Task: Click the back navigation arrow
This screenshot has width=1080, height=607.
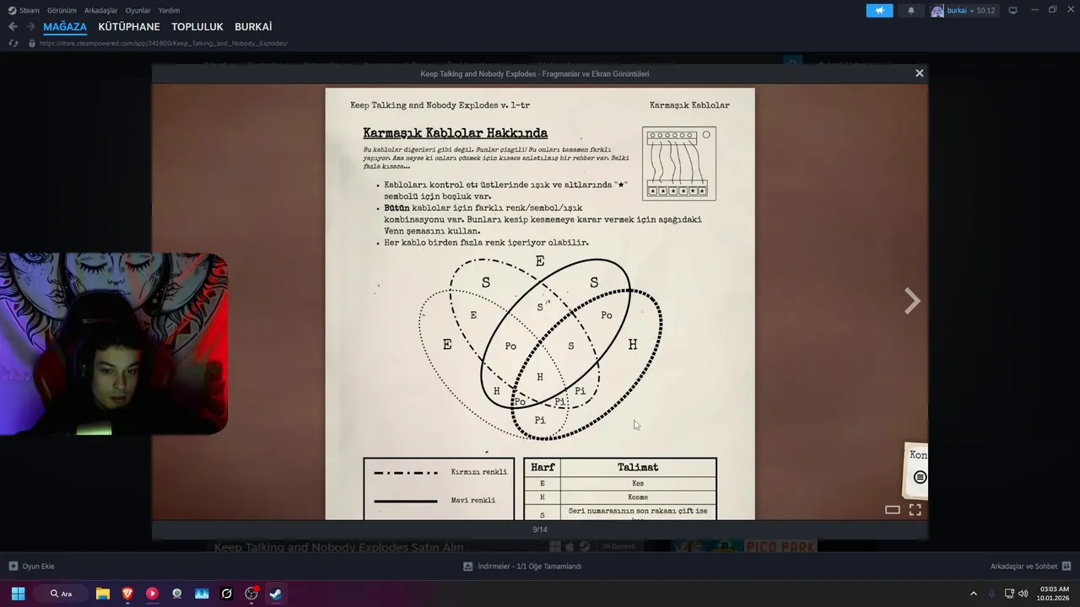Action: coord(13,27)
